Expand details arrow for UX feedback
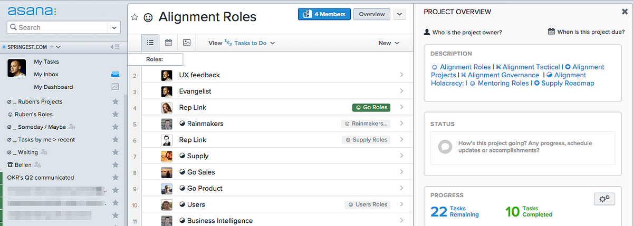The image size is (633, 226). coord(401,75)
